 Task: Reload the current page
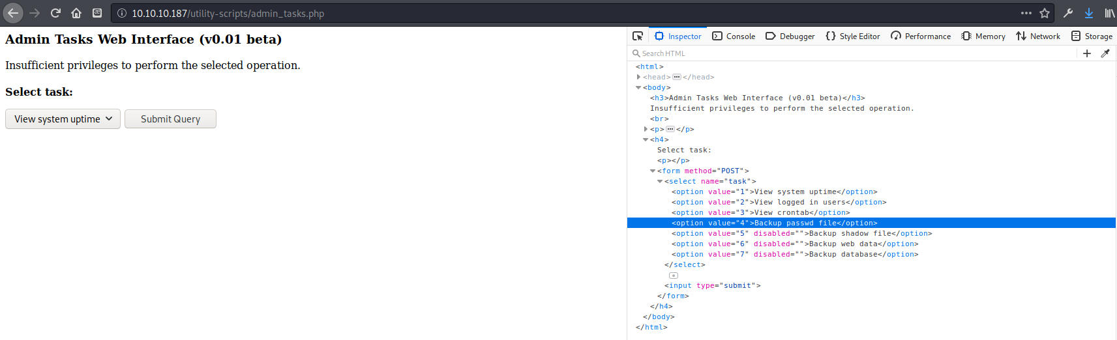pyautogui.click(x=55, y=13)
